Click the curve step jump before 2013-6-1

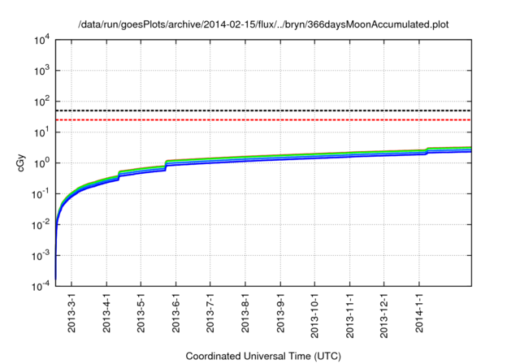[x=166, y=165]
